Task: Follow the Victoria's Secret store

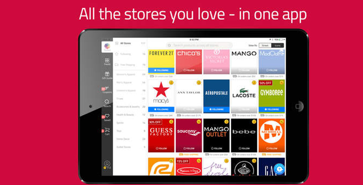Action: pos(217,70)
